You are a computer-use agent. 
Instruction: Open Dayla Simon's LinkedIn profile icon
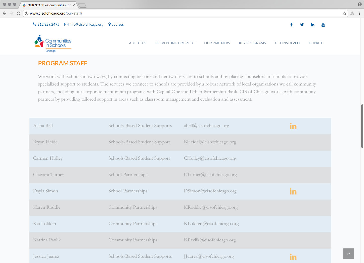[293, 192]
